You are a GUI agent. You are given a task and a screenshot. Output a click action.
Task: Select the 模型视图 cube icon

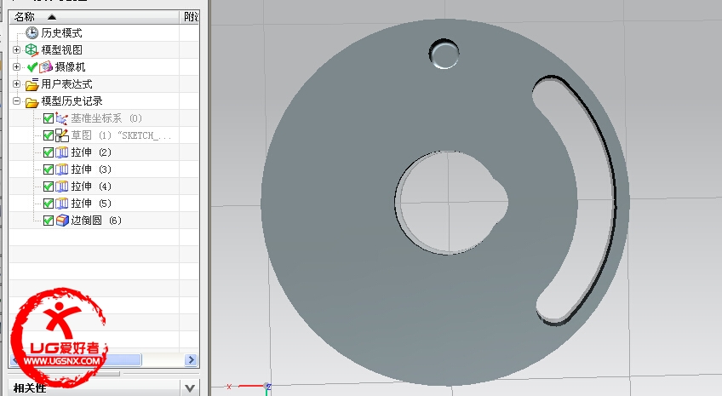coord(32,50)
